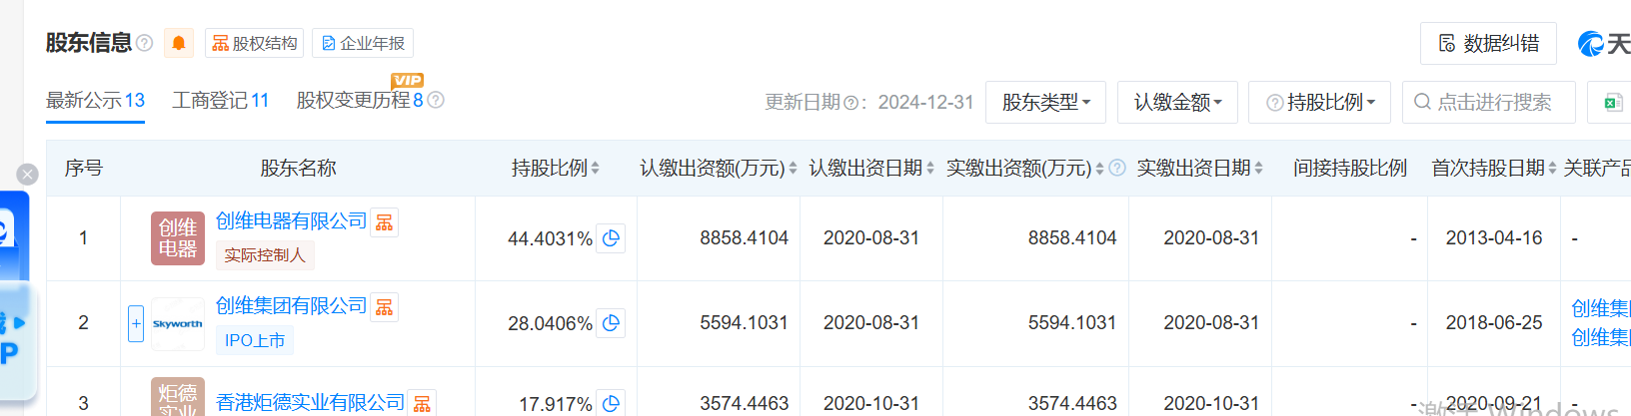The height and width of the screenshot is (416, 1631).
Task: Switch to 工商登记 11 tab
Action: click(x=221, y=101)
